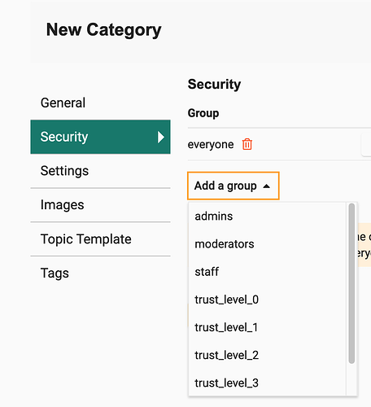Open the Topic Template tab
The height and width of the screenshot is (407, 371).
[x=100, y=239]
